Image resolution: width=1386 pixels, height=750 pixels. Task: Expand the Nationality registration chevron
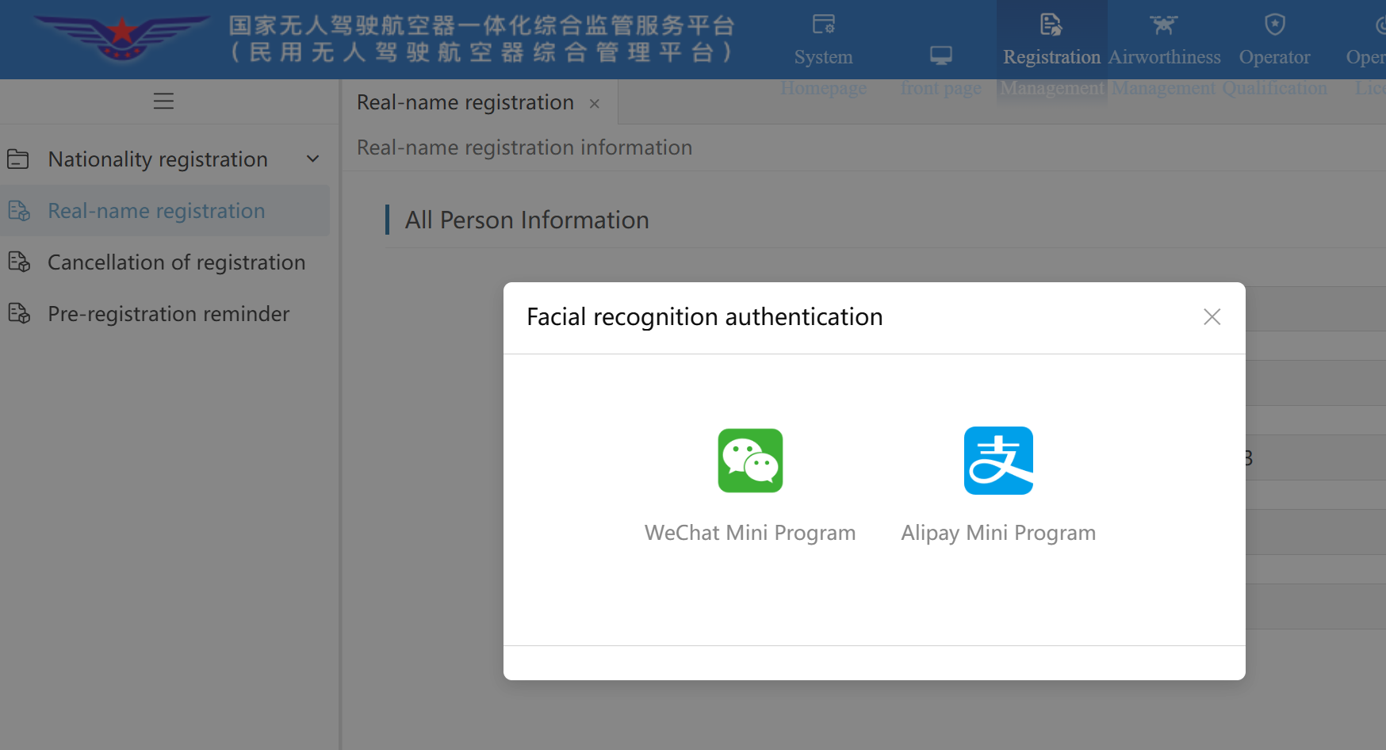pyautogui.click(x=313, y=159)
